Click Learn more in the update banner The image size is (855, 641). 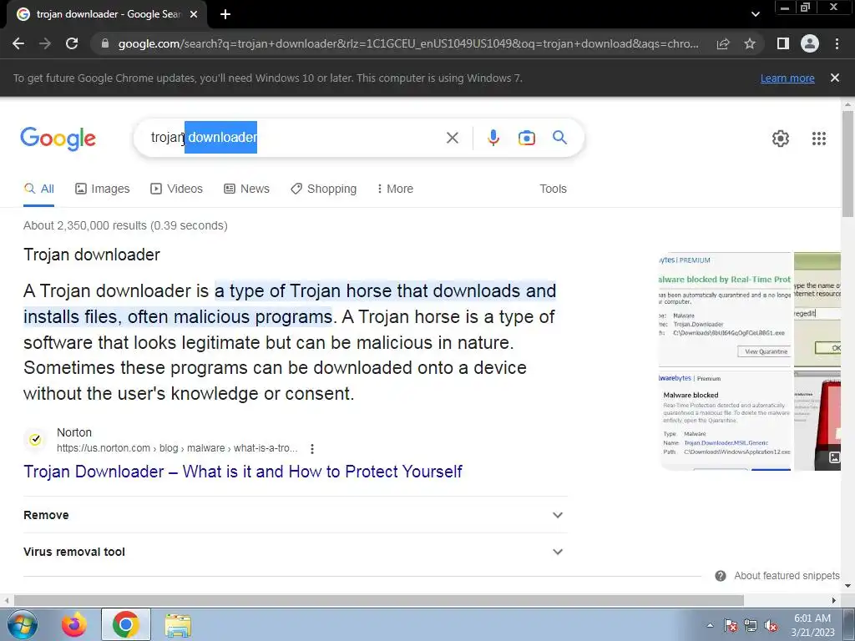[787, 78]
